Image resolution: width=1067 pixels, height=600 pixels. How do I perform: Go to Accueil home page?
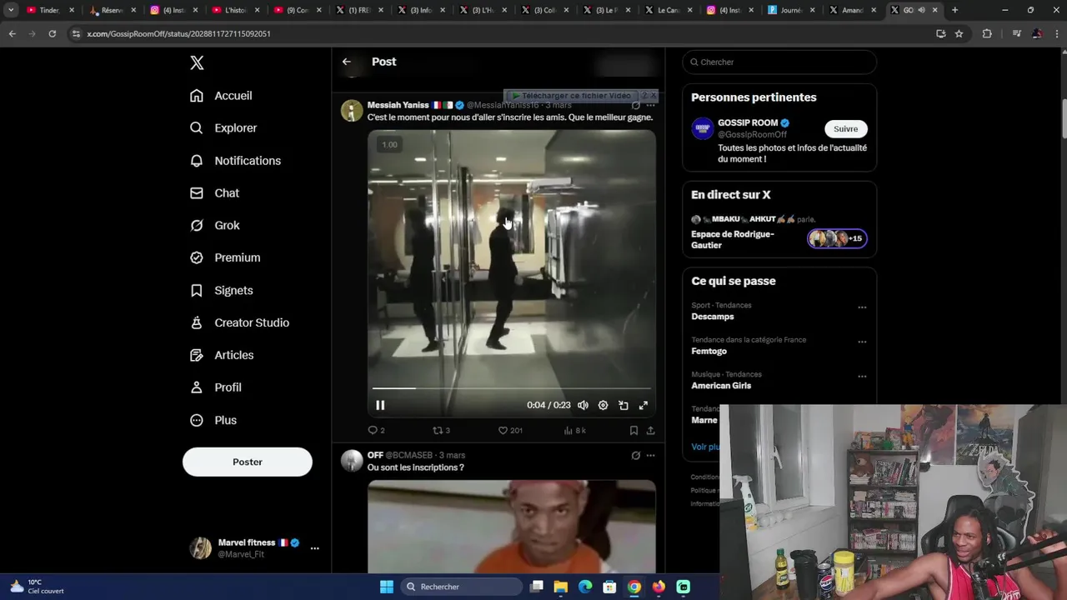[221, 96]
